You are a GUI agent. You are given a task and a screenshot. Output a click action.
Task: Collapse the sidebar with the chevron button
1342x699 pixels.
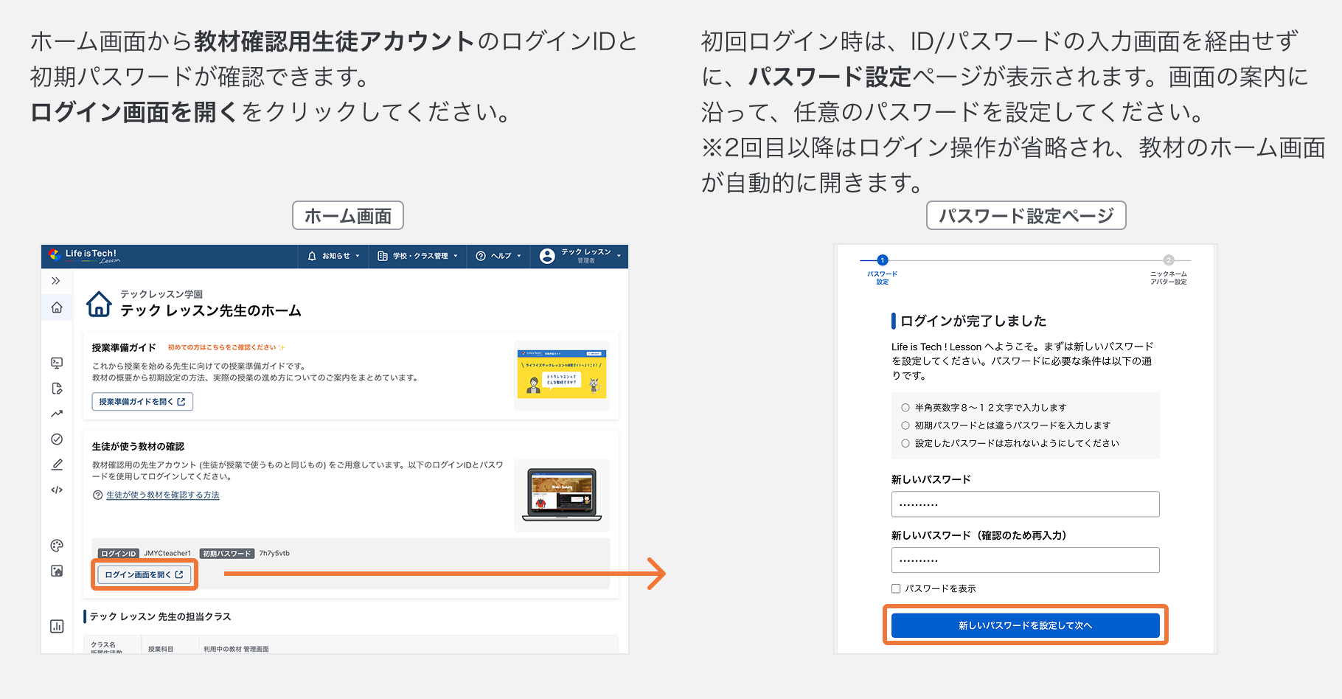click(57, 280)
